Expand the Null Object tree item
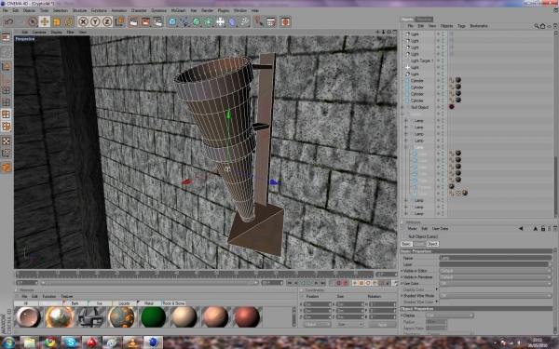This screenshot has height=349, width=559. point(402,107)
